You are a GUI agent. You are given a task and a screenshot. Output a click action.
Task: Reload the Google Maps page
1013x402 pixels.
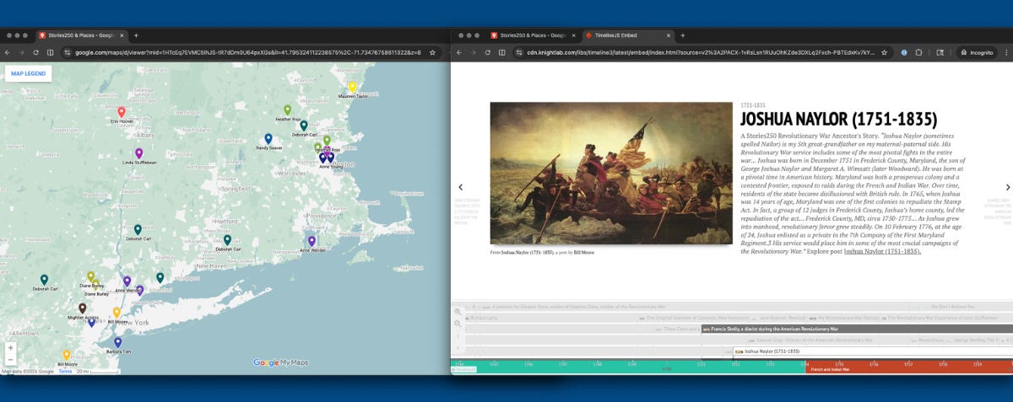(35, 52)
